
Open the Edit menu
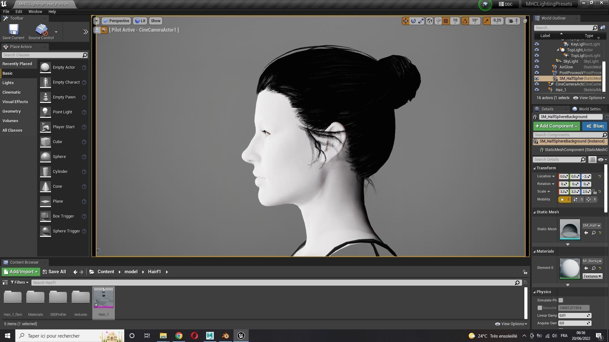(x=19, y=12)
